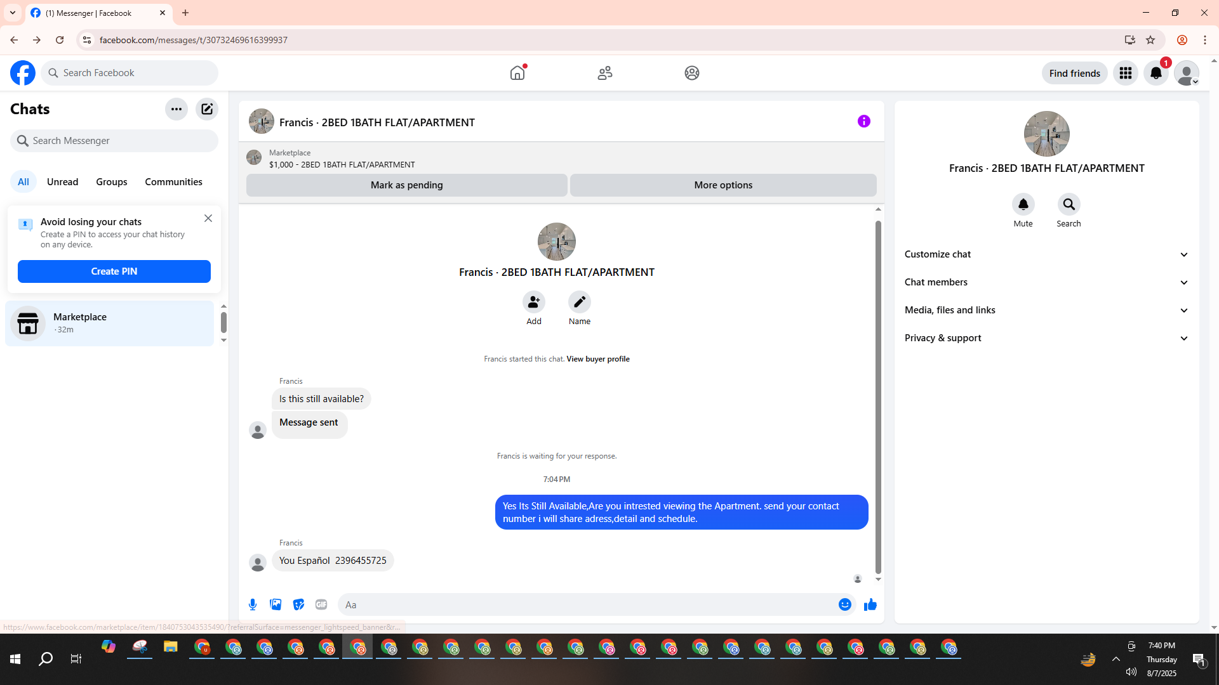Search in conversation from the side panel
1219x685 pixels.
(1069, 204)
